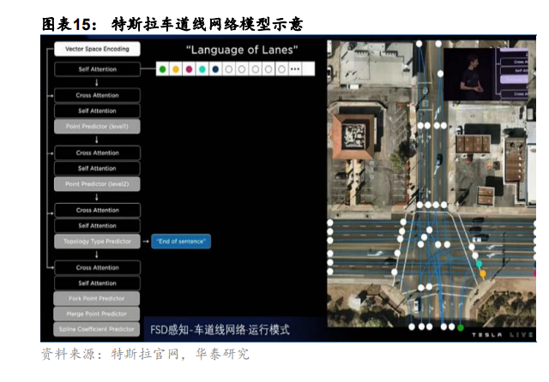Select the Merge Point Predictor block
The image size is (549, 382).
pyautogui.click(x=97, y=313)
